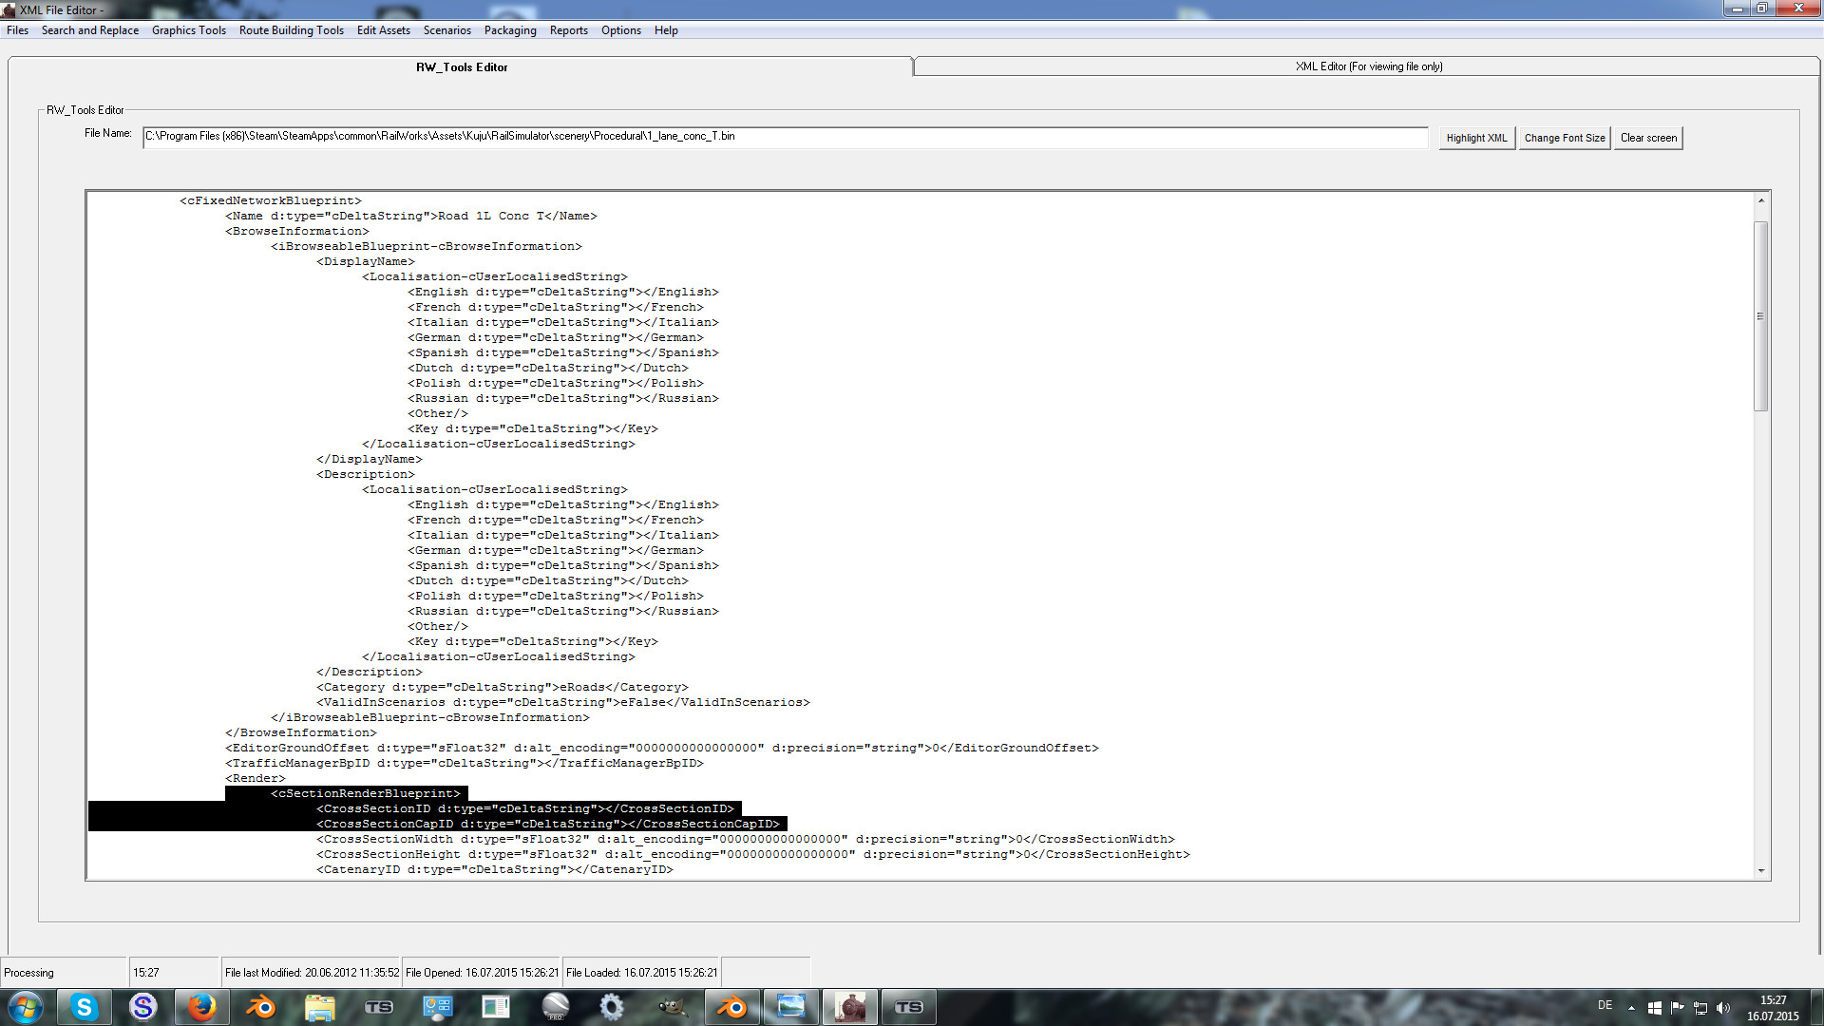This screenshot has width=1824, height=1026.
Task: Click the Highlight XML button
Action: click(x=1476, y=138)
